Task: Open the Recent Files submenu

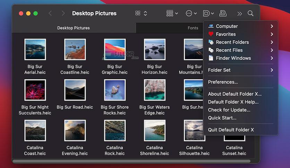Action: (x=240, y=50)
